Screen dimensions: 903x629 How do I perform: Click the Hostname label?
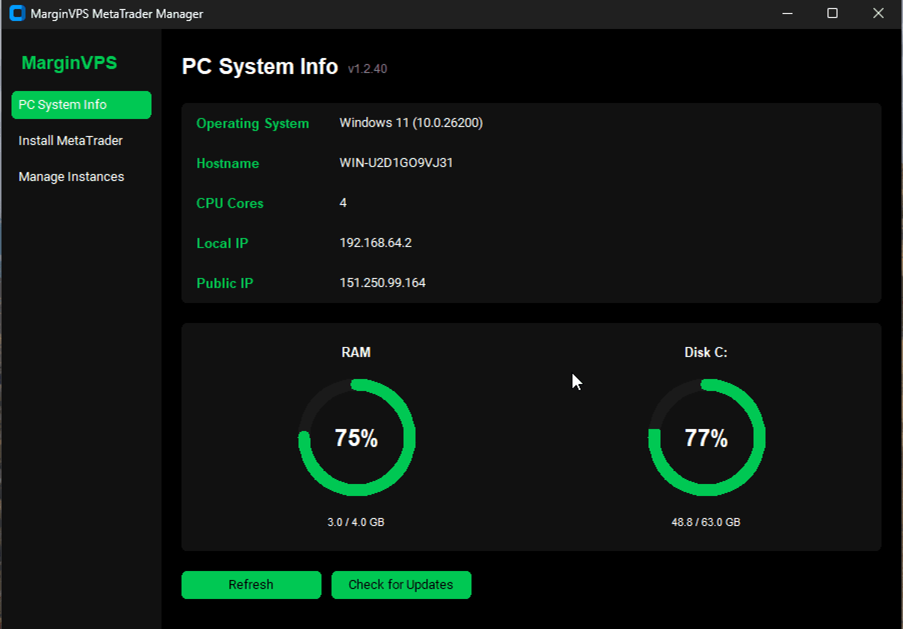point(227,163)
